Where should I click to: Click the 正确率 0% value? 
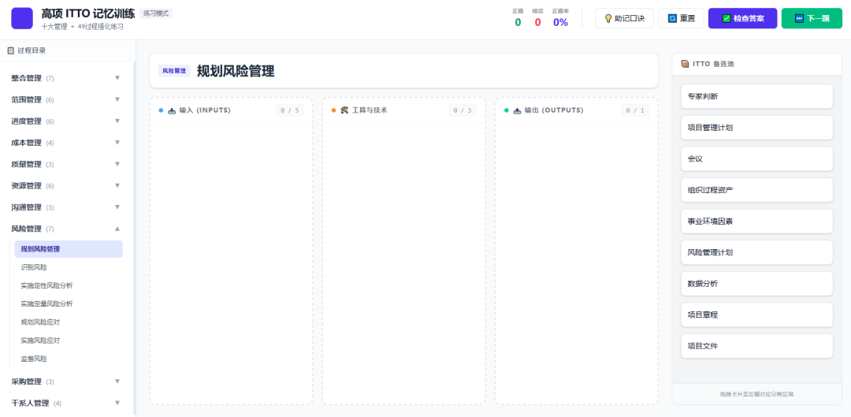[x=560, y=22]
